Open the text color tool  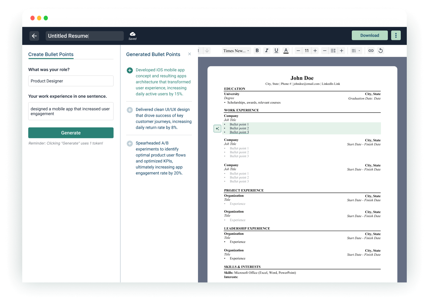point(286,50)
